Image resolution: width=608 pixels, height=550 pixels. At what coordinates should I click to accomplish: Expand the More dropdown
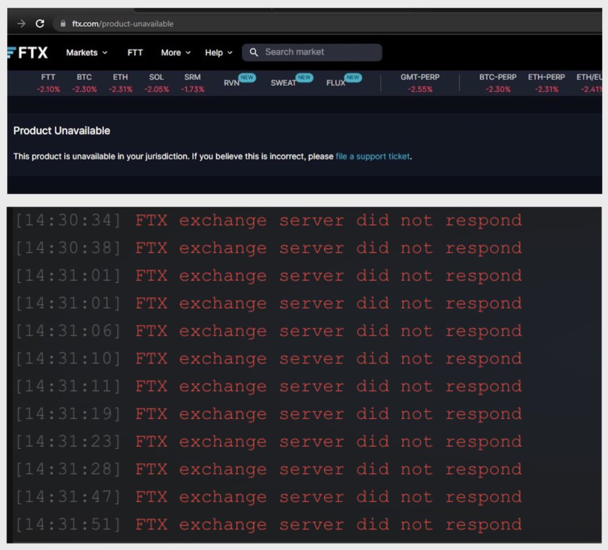pyautogui.click(x=176, y=52)
